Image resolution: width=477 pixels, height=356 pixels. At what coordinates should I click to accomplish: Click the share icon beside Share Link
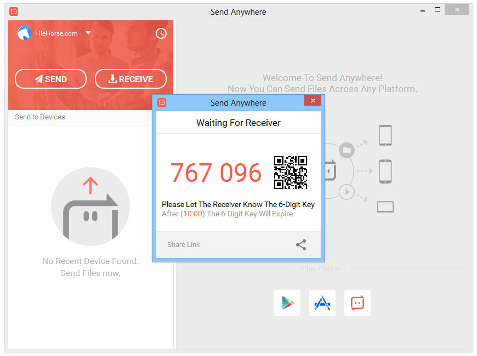[x=301, y=245]
